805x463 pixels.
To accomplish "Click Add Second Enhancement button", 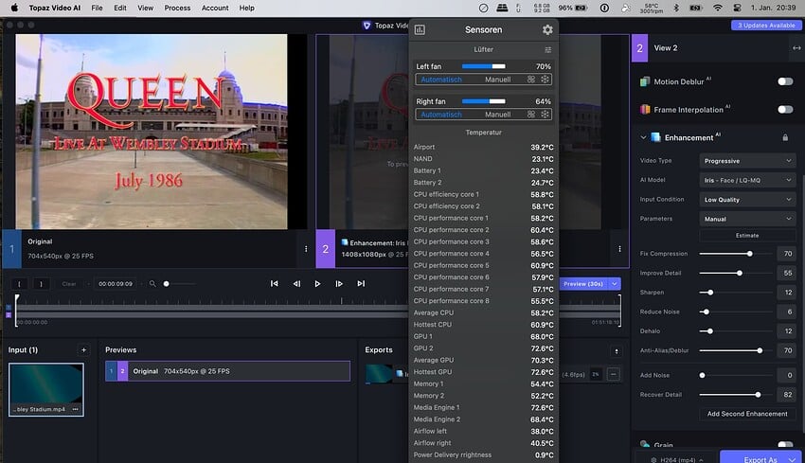I will pos(747,414).
